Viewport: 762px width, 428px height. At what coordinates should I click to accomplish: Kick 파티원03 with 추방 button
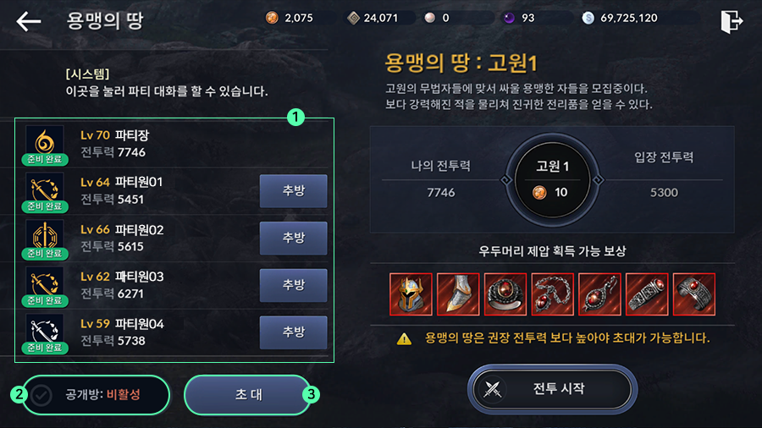coord(293,285)
